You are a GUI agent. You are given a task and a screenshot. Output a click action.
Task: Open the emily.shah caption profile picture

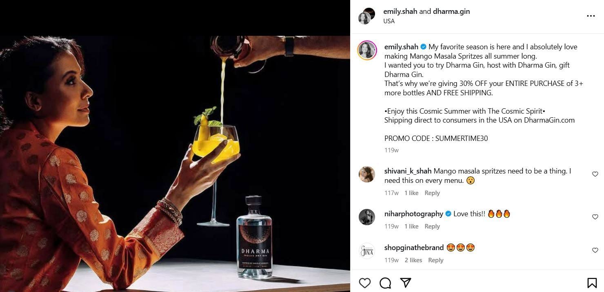(x=366, y=50)
